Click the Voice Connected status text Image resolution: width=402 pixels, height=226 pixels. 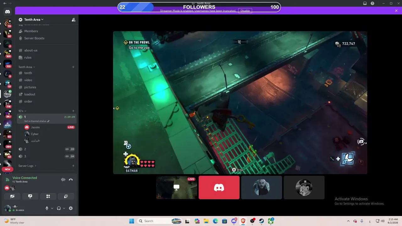click(25, 178)
